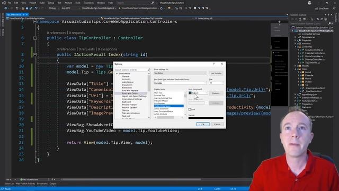Select Connected Services in Solution Explorer
339x191 pixels.
311,34
